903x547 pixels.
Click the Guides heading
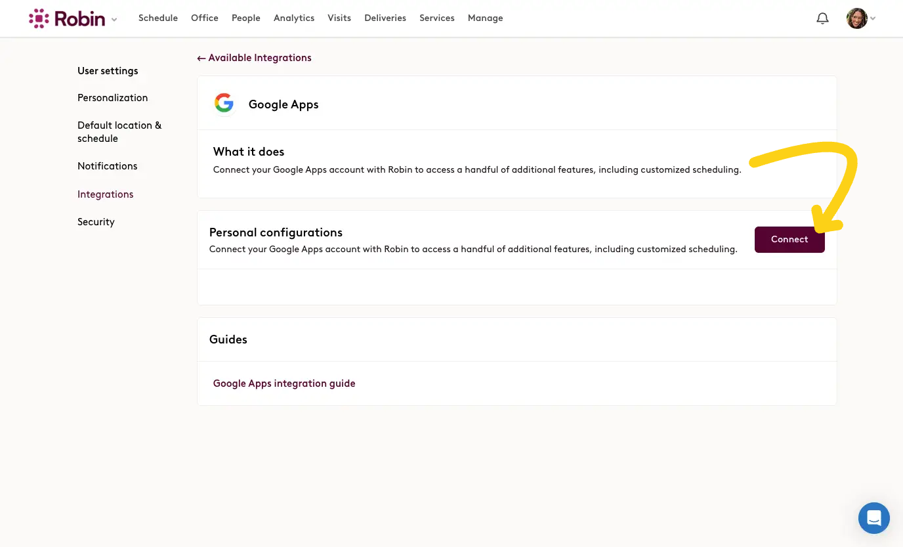click(228, 339)
